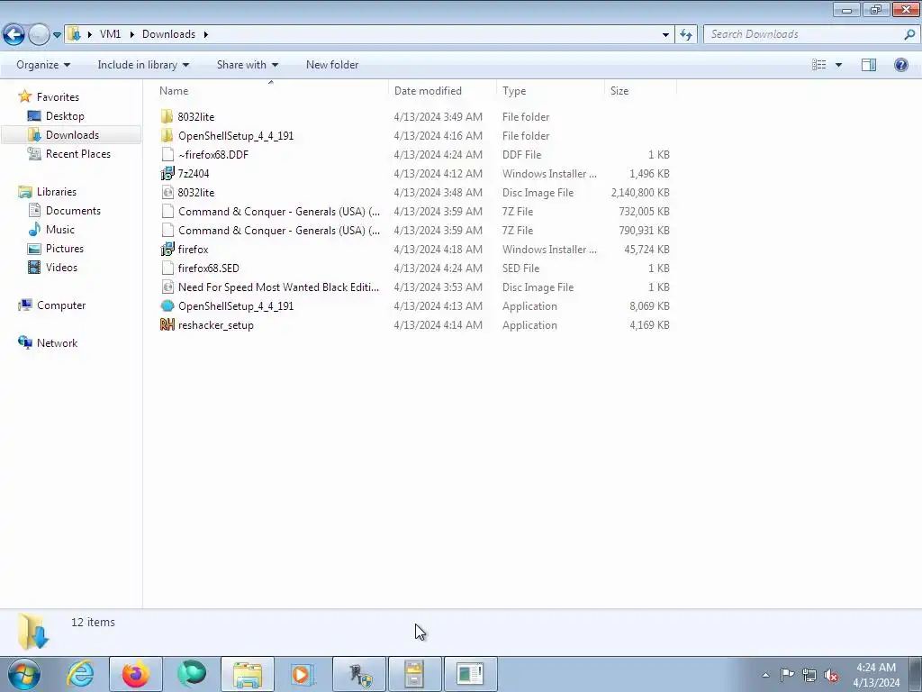The width and height of the screenshot is (922, 692).
Task: Click the Action Center flag tray icon
Action: click(x=787, y=675)
